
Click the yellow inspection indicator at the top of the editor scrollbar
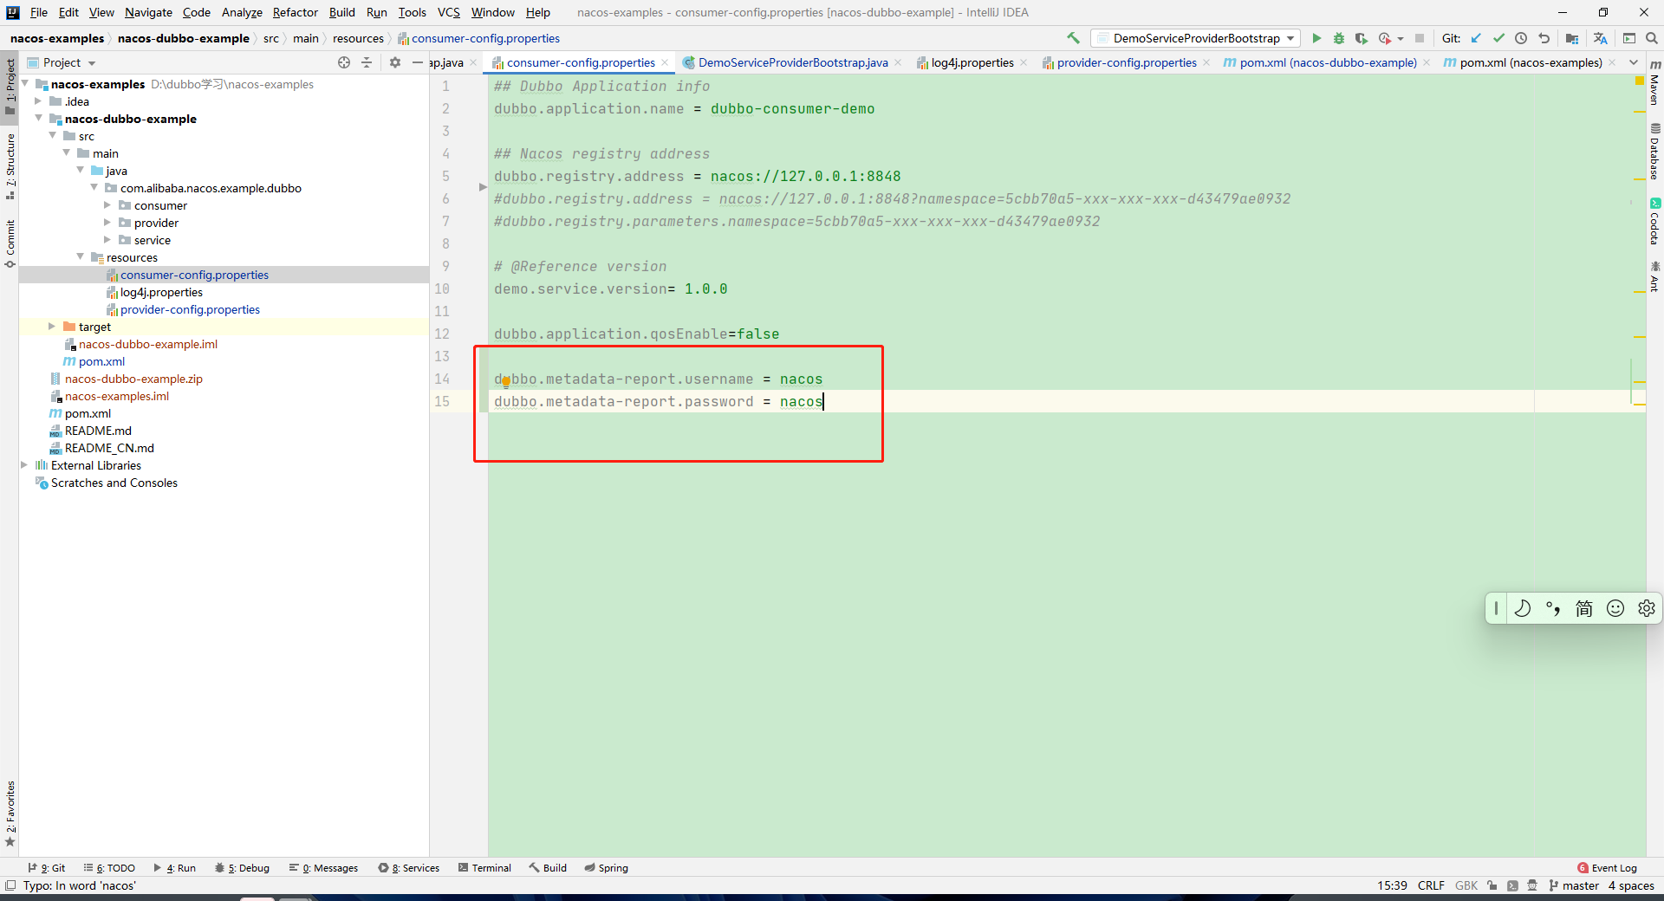pyautogui.click(x=1640, y=81)
